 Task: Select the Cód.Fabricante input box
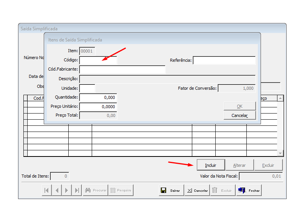click(122, 69)
